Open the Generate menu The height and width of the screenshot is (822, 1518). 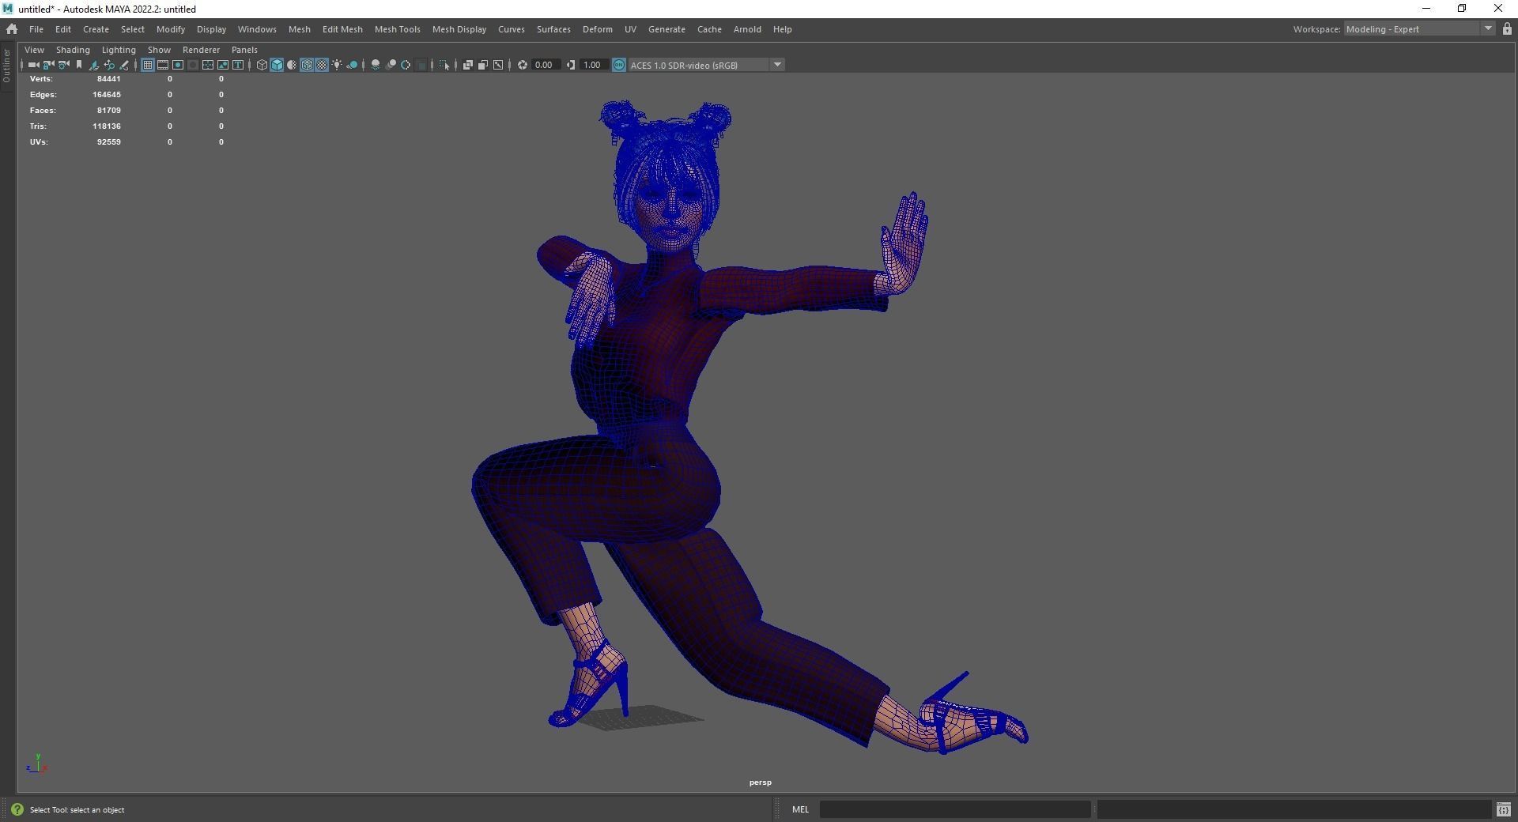(x=666, y=29)
